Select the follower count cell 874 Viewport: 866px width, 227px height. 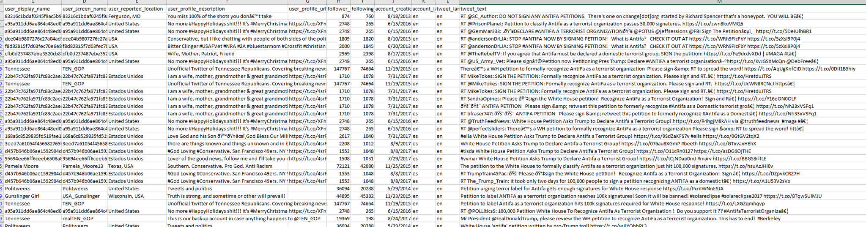339,16
